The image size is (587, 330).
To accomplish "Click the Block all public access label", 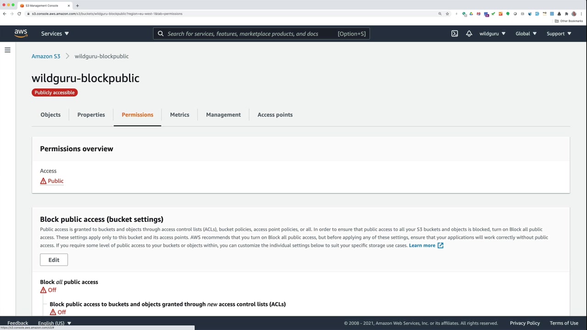I will (69, 282).
